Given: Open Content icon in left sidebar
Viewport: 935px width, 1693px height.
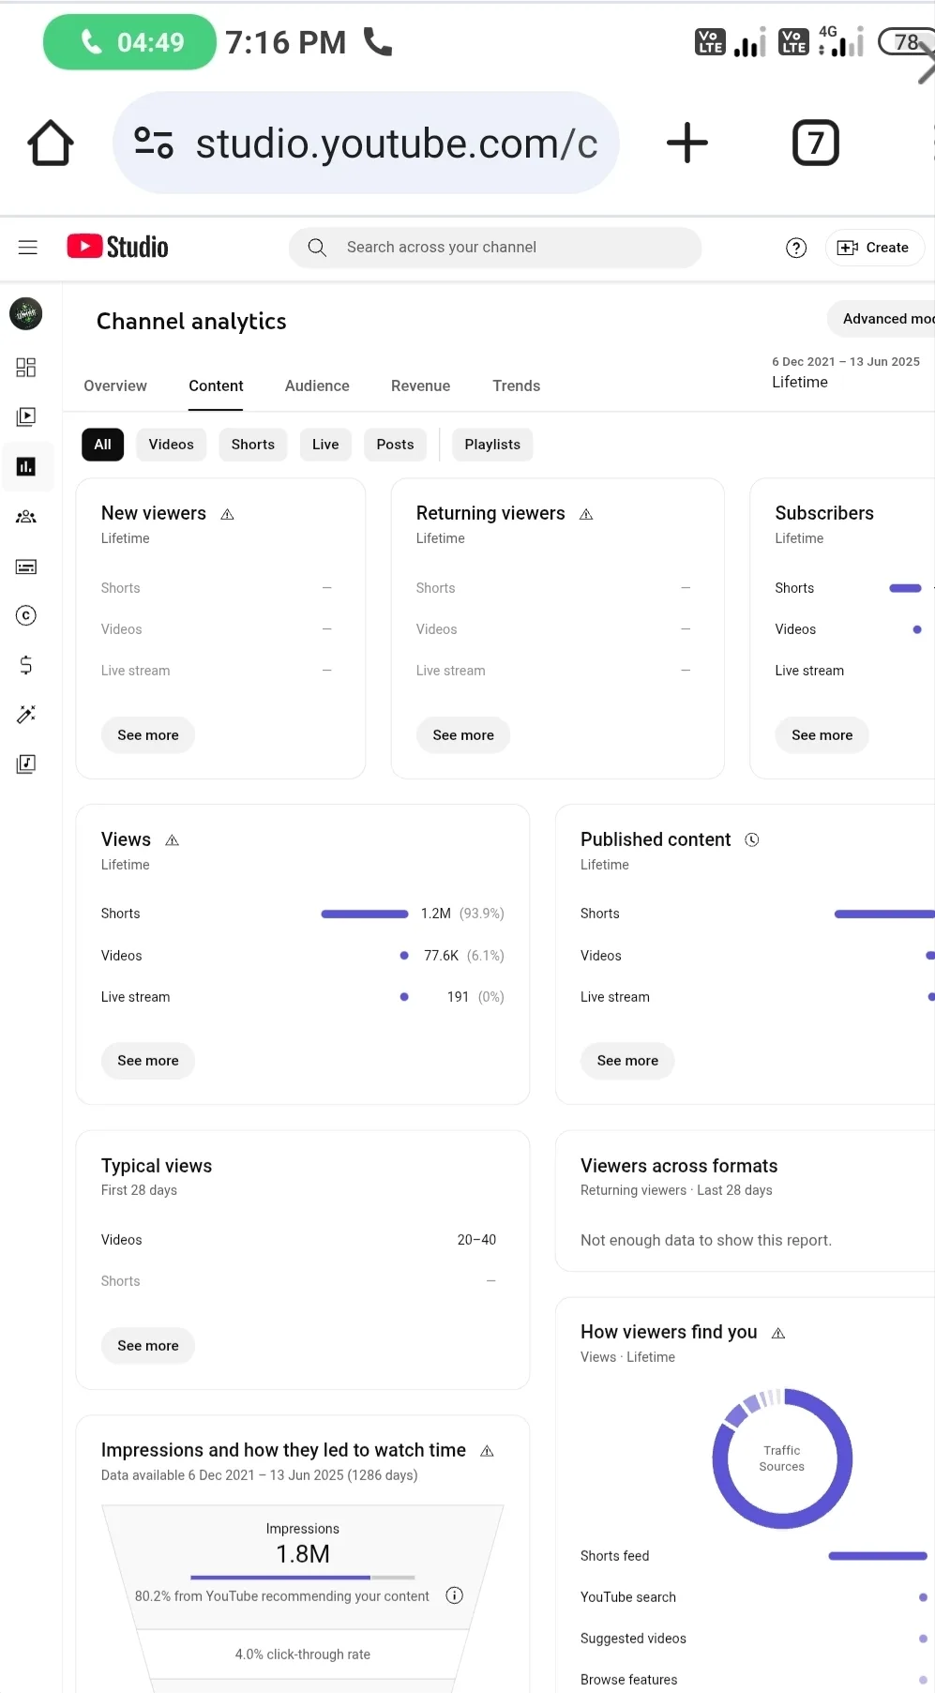Looking at the screenshot, I should pos(26,416).
